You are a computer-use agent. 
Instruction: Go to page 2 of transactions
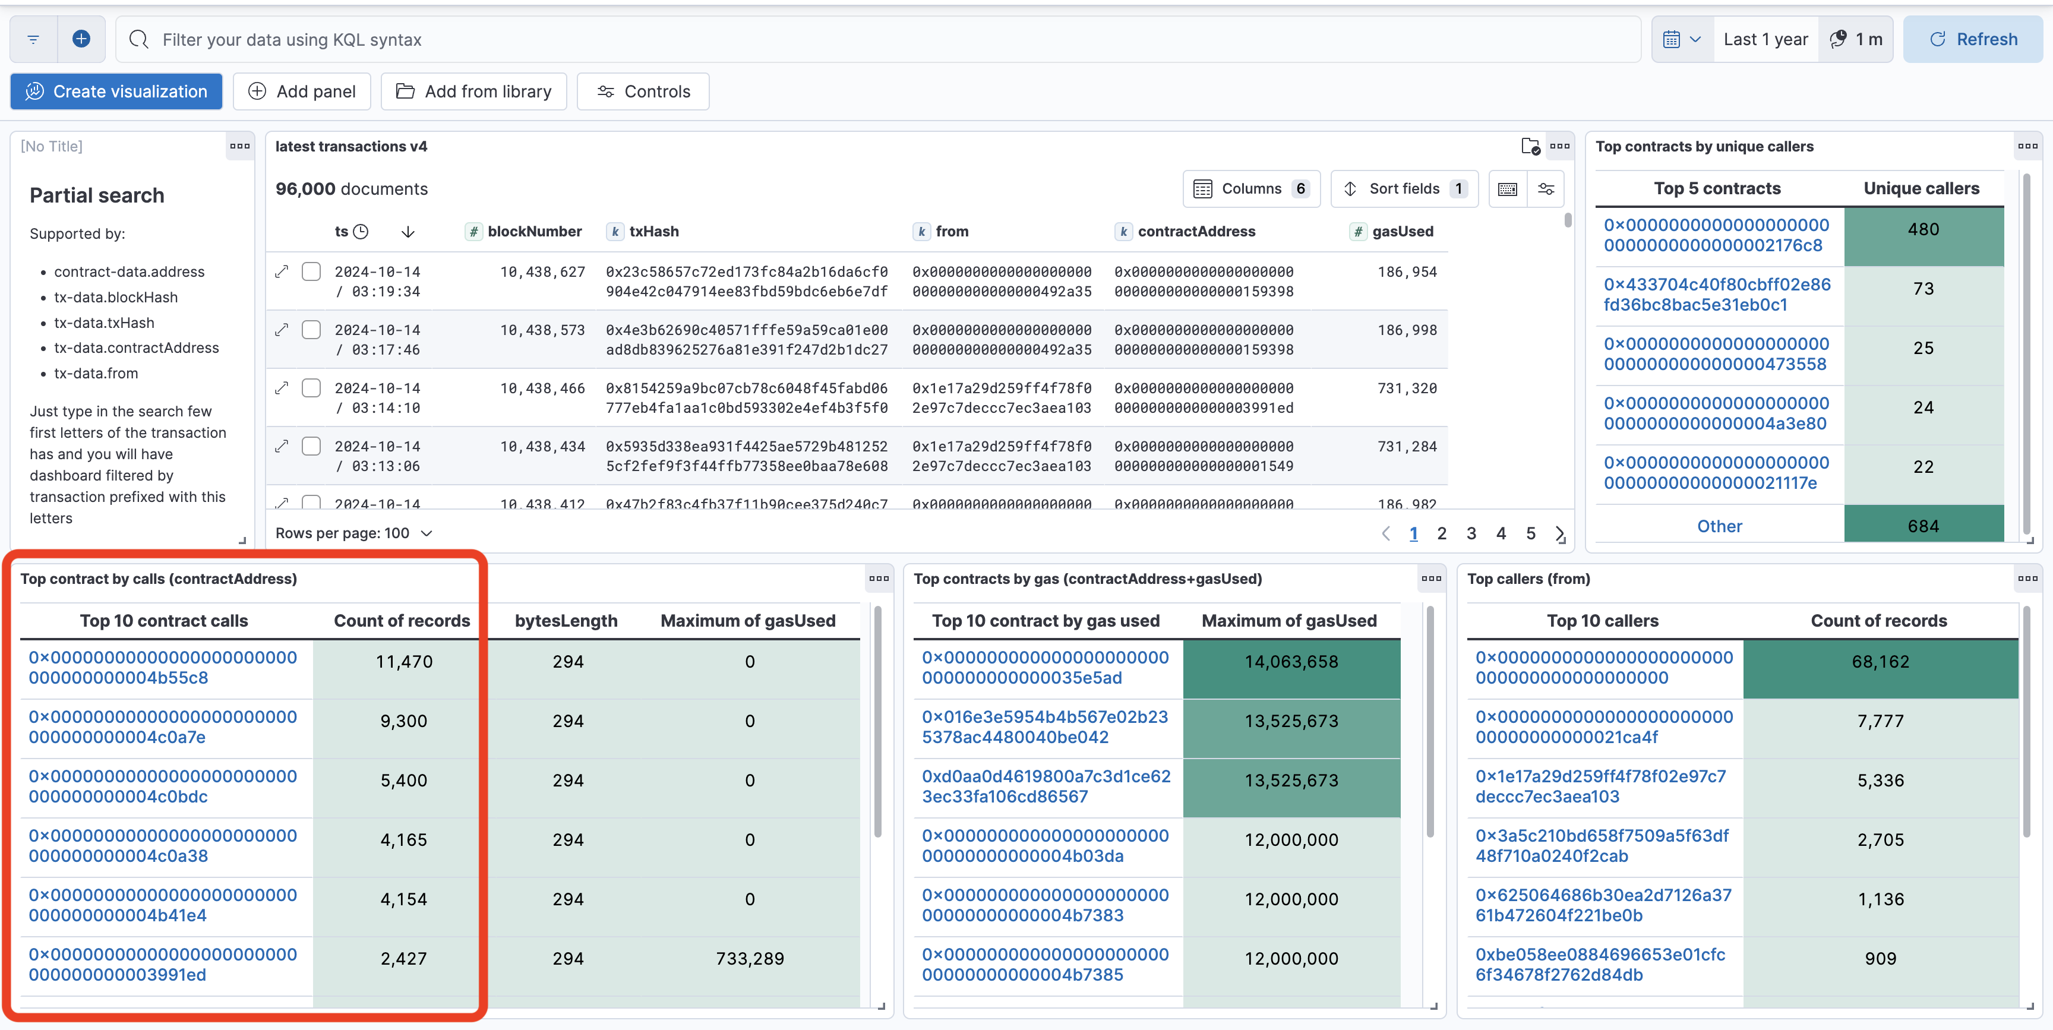pos(1442,533)
